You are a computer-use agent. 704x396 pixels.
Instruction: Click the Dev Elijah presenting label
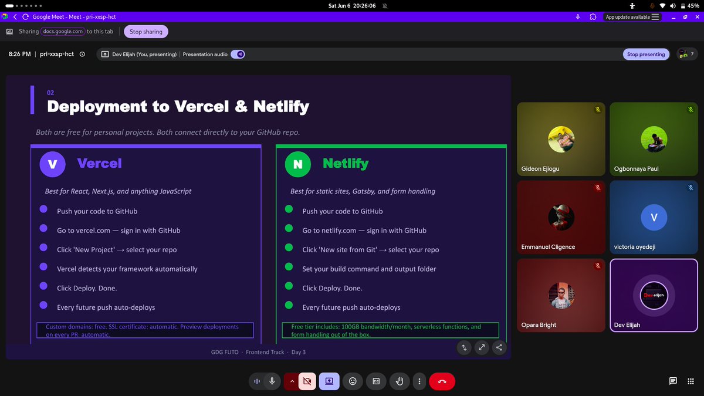point(144,54)
